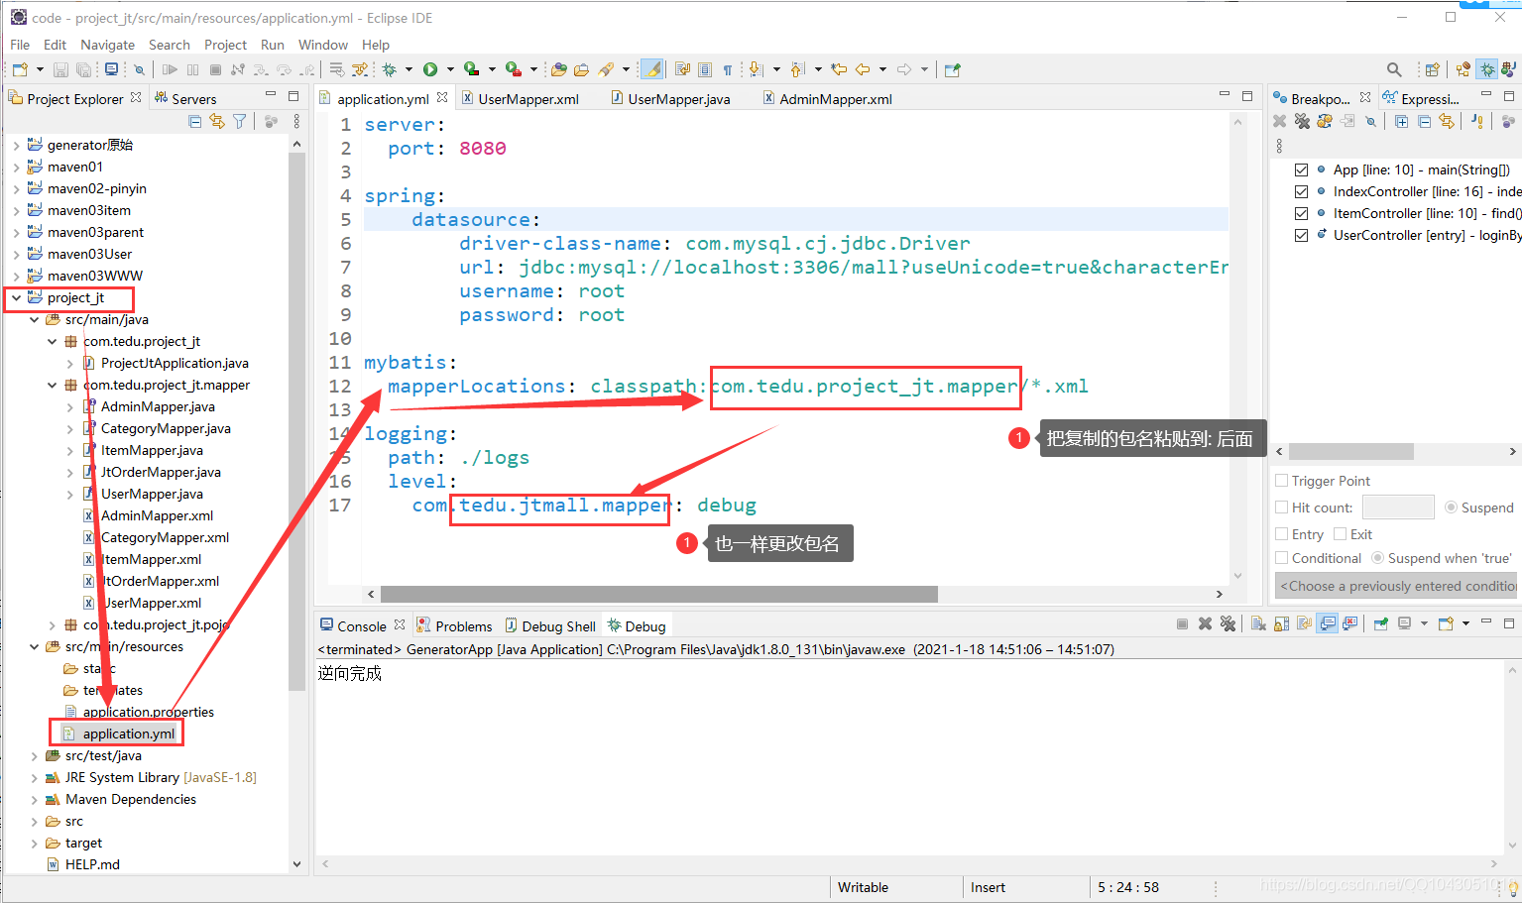Click the New file toolbar icon

tap(20, 69)
